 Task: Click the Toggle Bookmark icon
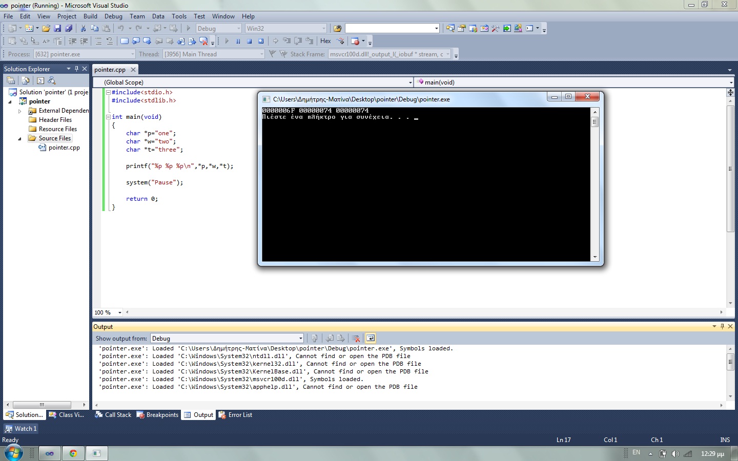(125, 41)
